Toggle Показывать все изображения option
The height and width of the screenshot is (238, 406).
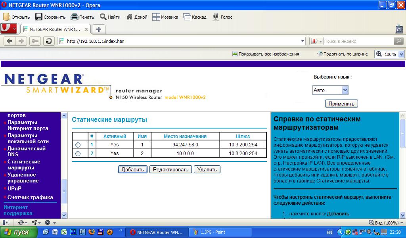click(x=266, y=54)
